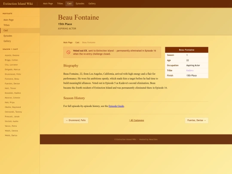232x174 pixels.
Task: Open Nair, Priya cast page
Action: click(x=9, y=103)
